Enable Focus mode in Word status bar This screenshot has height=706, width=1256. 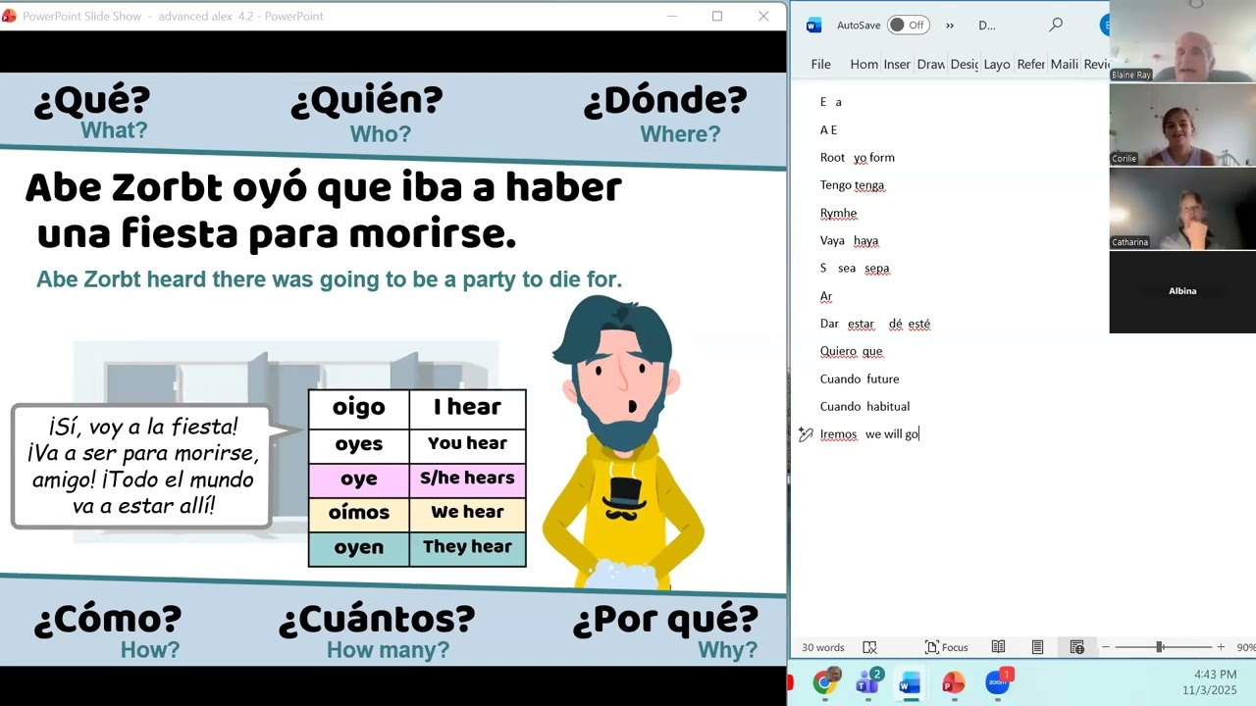pyautogui.click(x=946, y=647)
